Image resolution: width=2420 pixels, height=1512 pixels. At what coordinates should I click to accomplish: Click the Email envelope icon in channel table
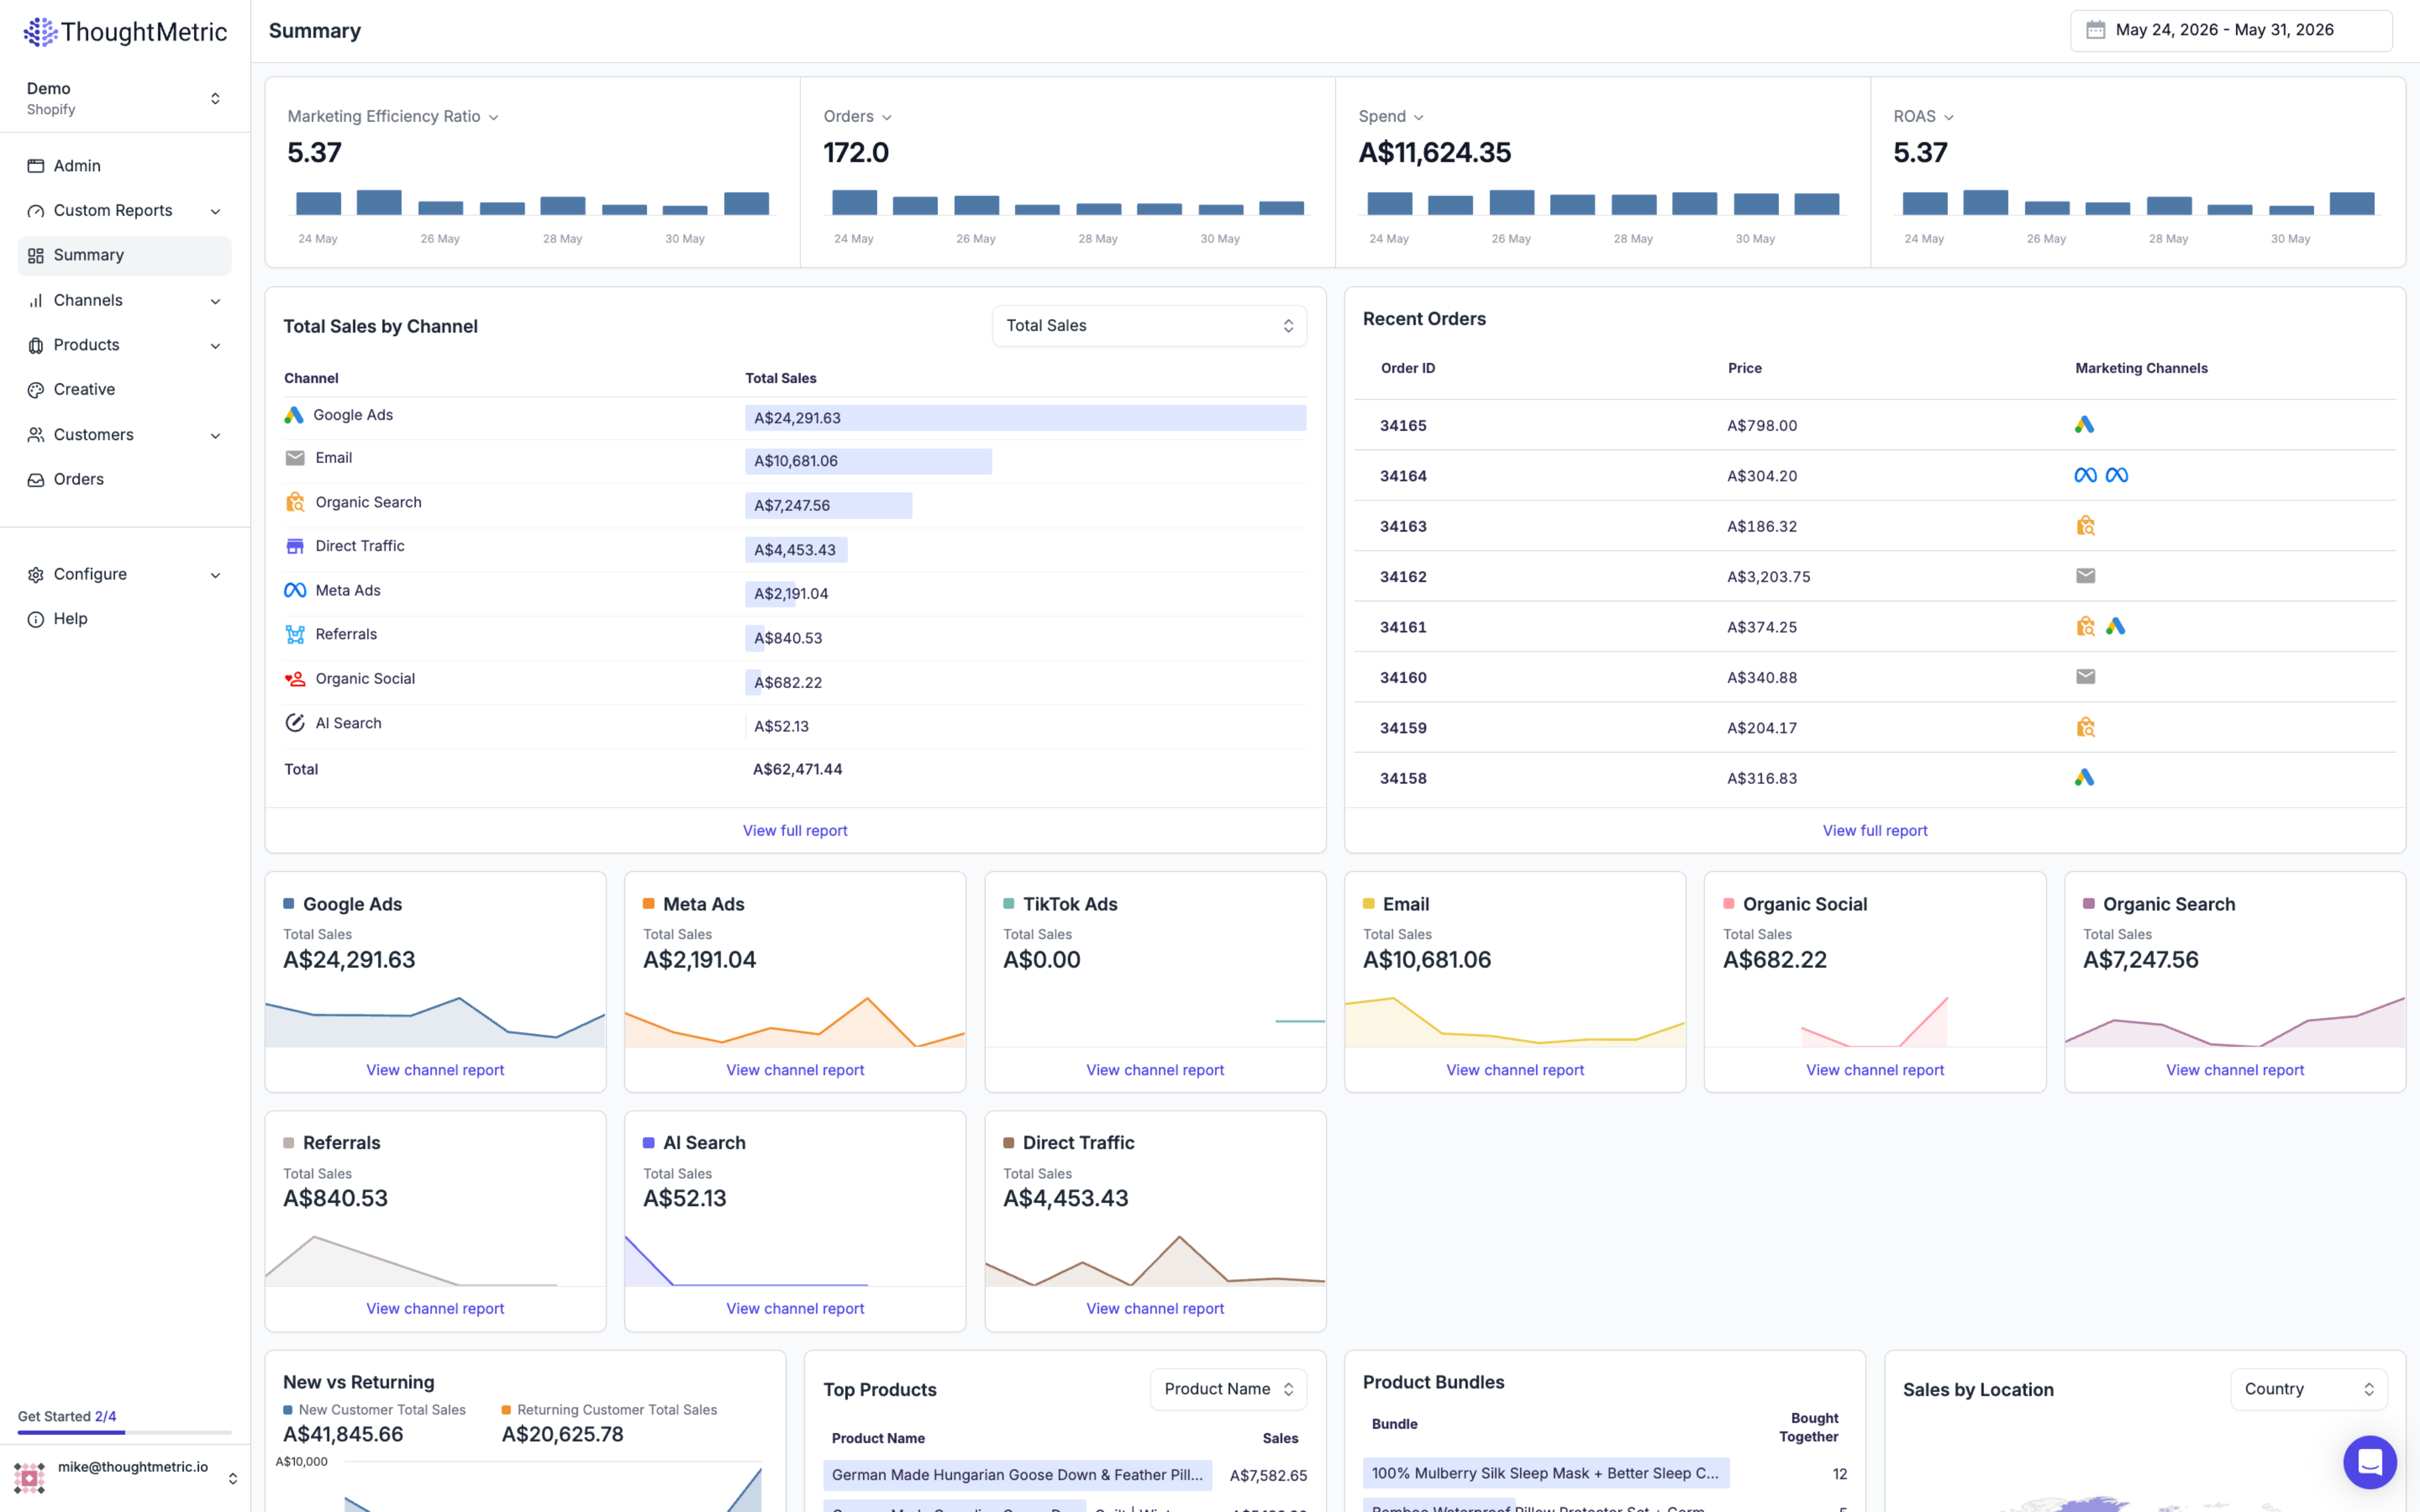coord(295,458)
